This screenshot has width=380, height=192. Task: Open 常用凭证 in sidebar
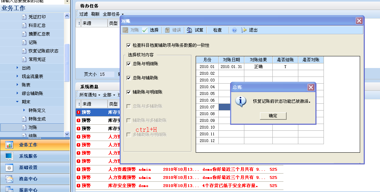point(37,60)
